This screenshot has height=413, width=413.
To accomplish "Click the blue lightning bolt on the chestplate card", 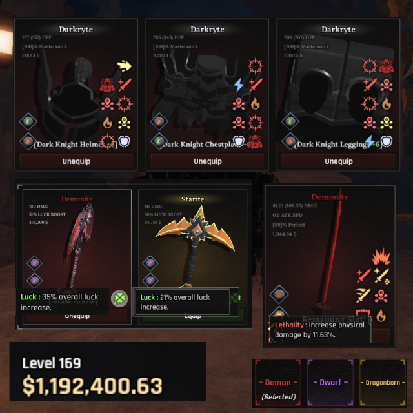I will point(239,85).
